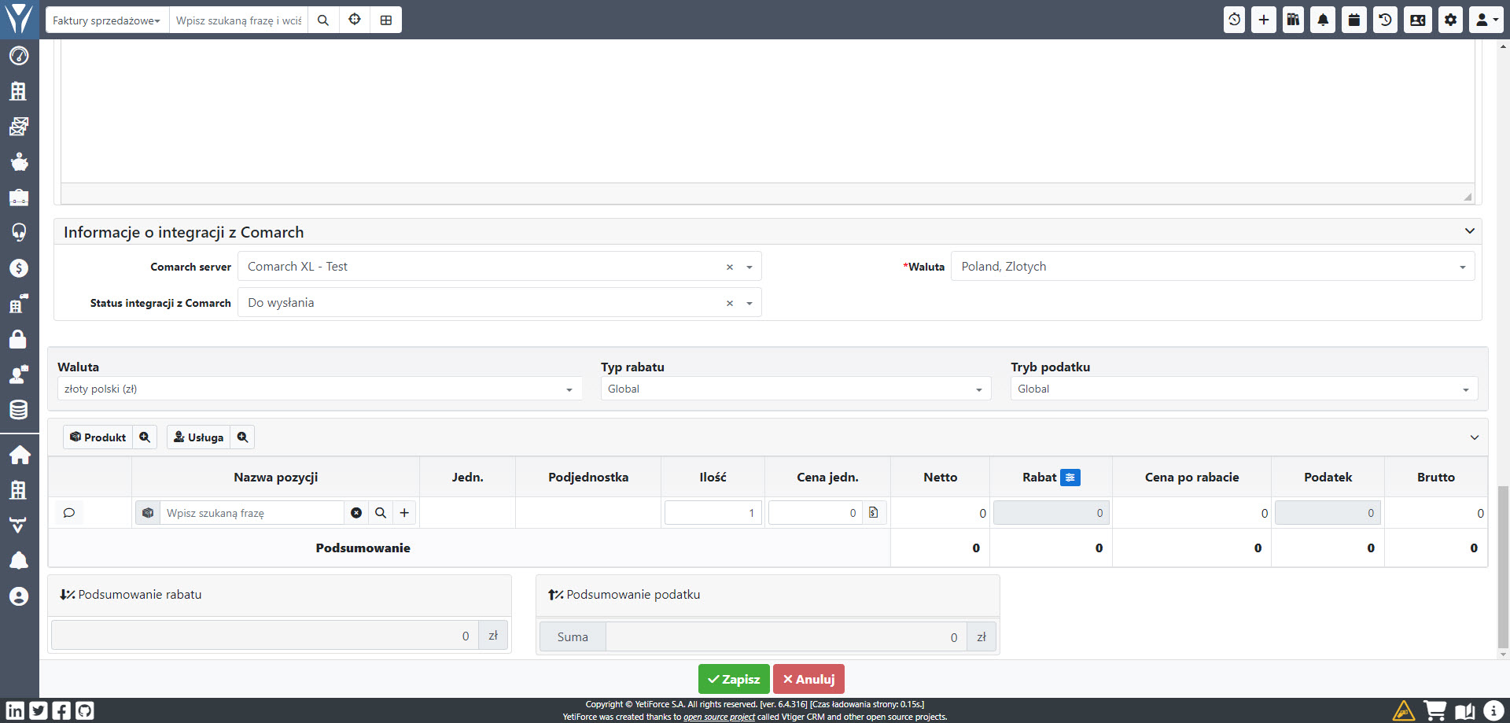Open the Faktury sprzedażowe module dropdown
The height and width of the screenshot is (723, 1510).
pos(107,20)
